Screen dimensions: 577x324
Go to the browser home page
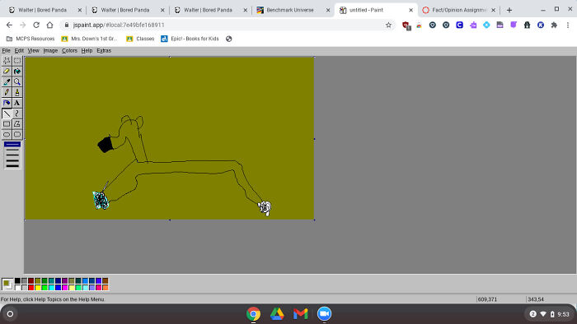click(x=49, y=25)
